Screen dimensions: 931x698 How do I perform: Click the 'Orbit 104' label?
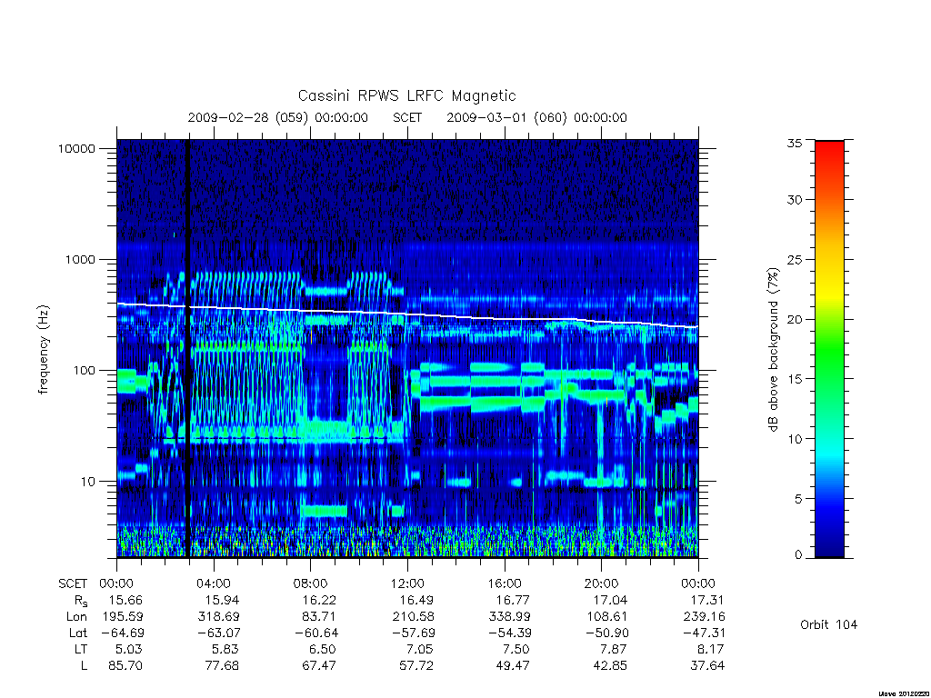(x=829, y=624)
